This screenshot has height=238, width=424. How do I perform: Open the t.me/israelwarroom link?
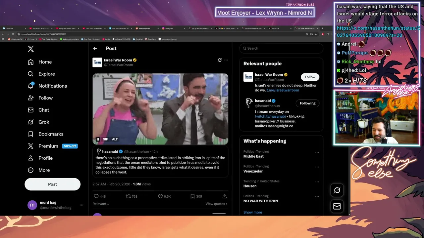click(x=283, y=90)
